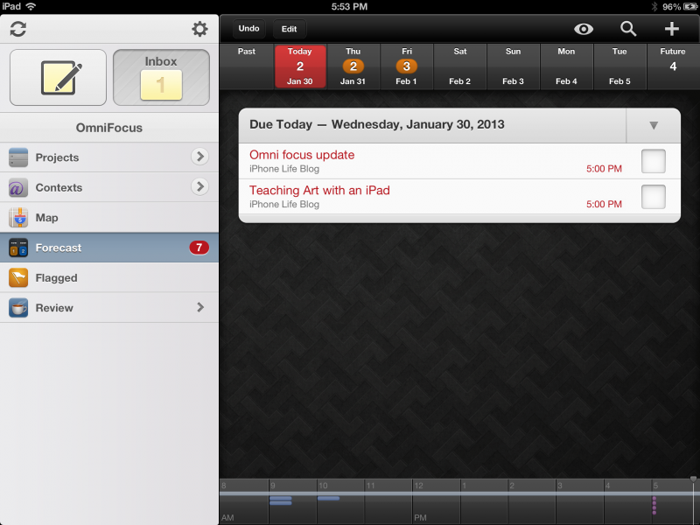Expand the Review chevron
This screenshot has width=700, height=525.
click(200, 307)
